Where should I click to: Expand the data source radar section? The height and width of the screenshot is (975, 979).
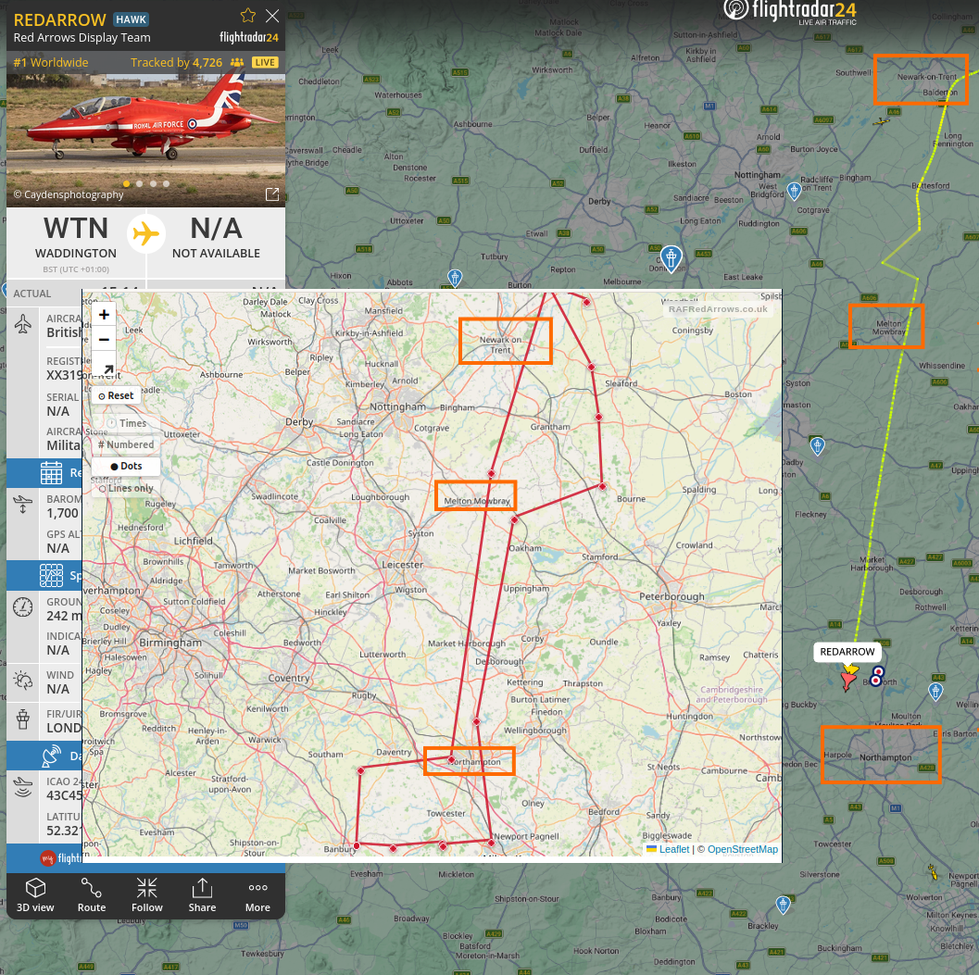click(44, 756)
